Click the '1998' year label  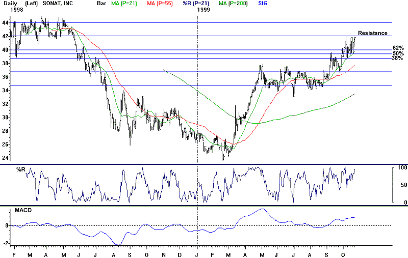pos(17,10)
